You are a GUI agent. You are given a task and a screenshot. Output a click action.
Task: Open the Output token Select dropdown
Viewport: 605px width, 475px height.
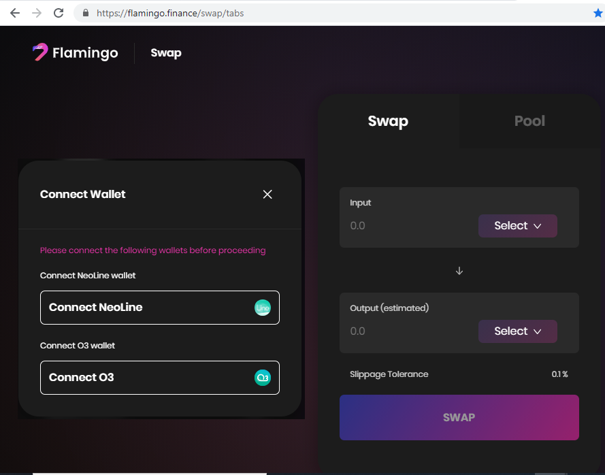point(517,331)
